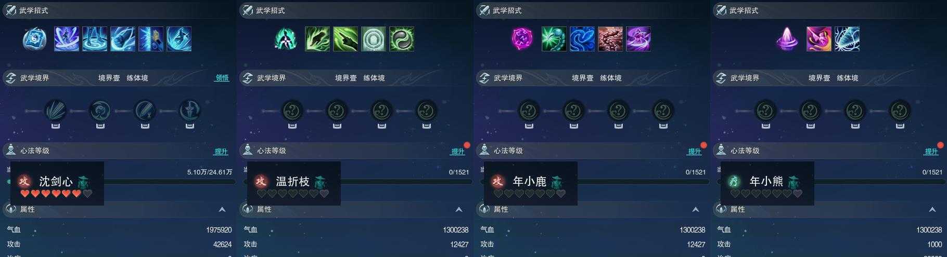Image resolution: width=947 pixels, height=257 pixels.
Task: Open 沈剑心's first unlocked realm node
Action: (55, 111)
